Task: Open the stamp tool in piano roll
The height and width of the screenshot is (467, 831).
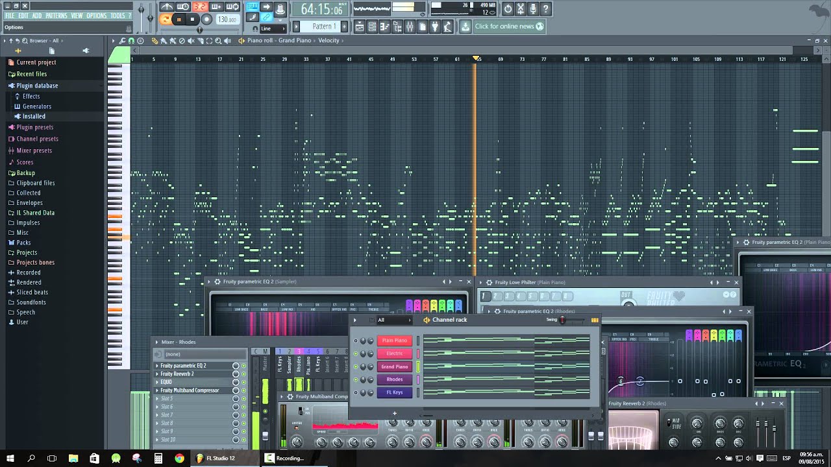Action: tap(140, 41)
